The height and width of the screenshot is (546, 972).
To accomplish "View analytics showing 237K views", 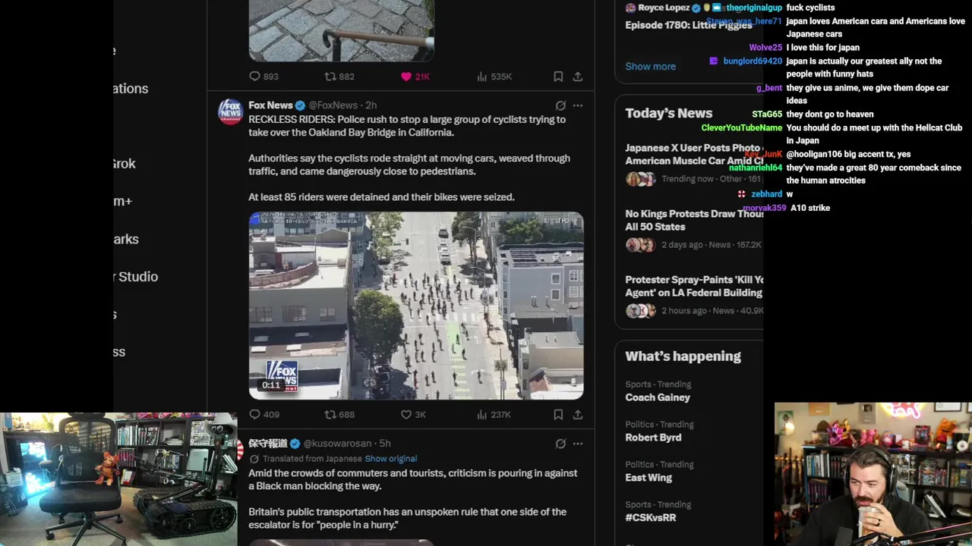I will [x=493, y=415].
